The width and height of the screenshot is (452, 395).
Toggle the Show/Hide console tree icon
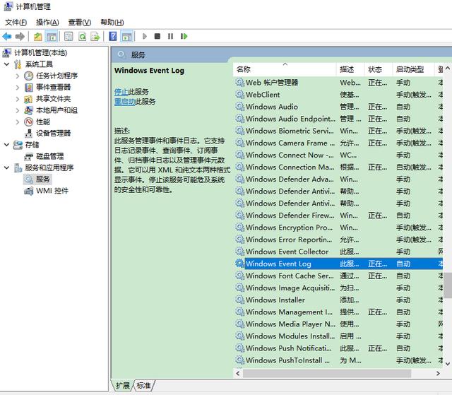click(x=52, y=36)
